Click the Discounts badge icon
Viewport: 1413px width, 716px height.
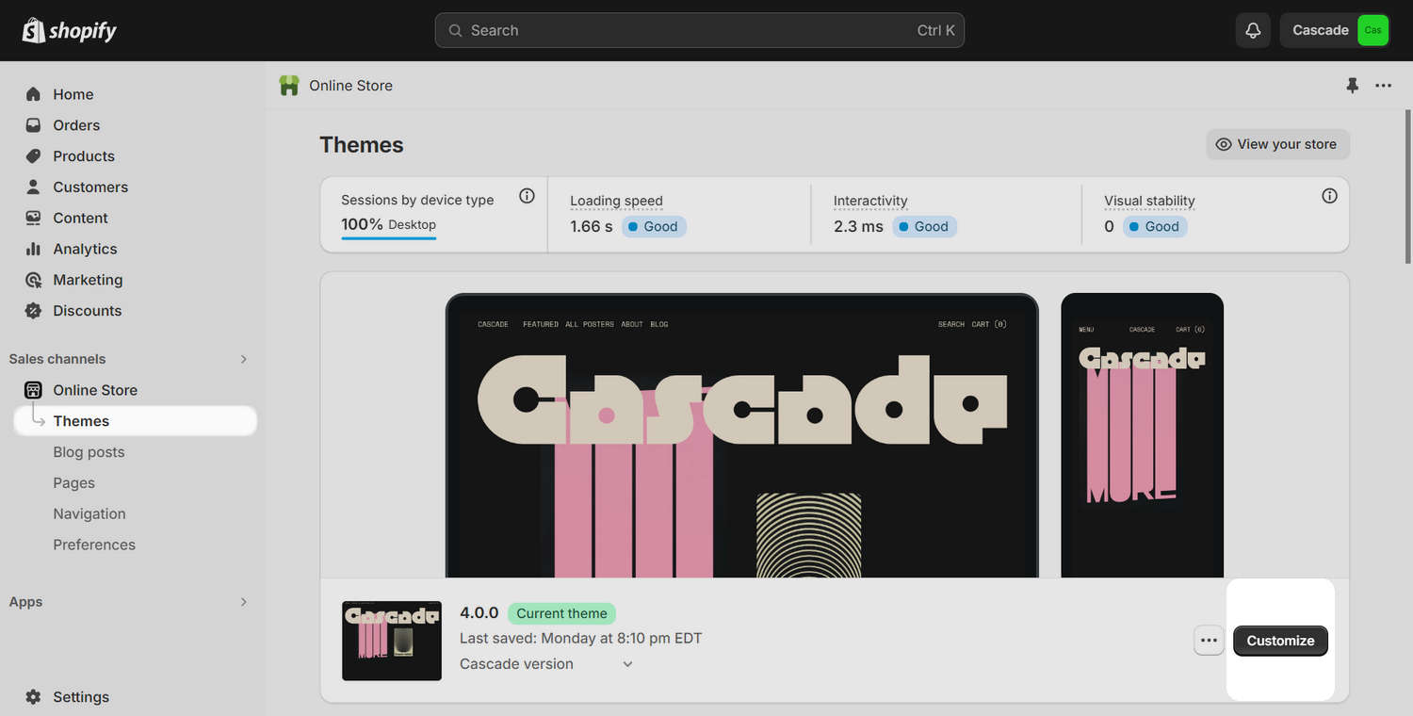[33, 311]
